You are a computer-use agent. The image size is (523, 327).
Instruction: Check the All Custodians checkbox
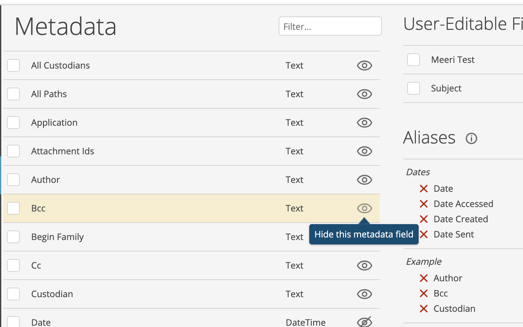[13, 65]
